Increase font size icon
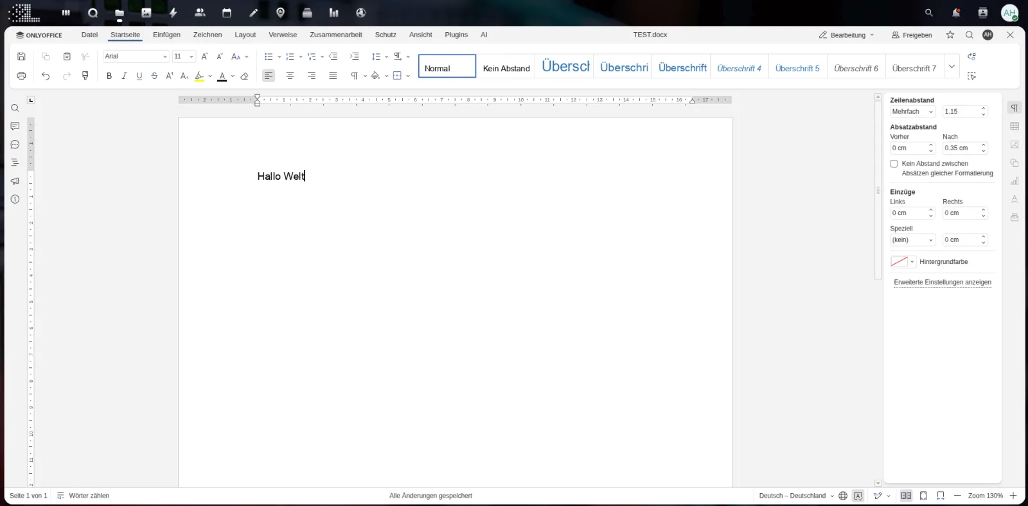The width and height of the screenshot is (1028, 506). [x=204, y=57]
